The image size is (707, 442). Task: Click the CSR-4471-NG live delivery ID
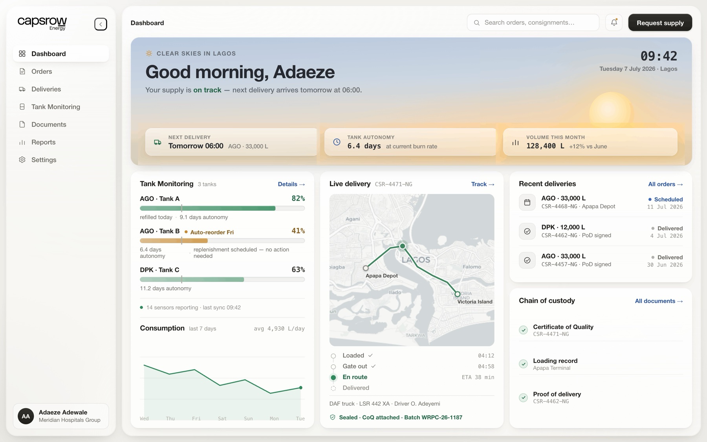click(x=394, y=184)
